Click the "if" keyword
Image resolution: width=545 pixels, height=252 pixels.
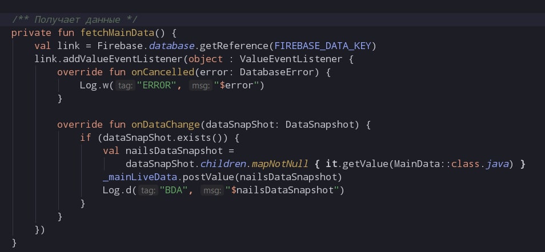[86, 138]
